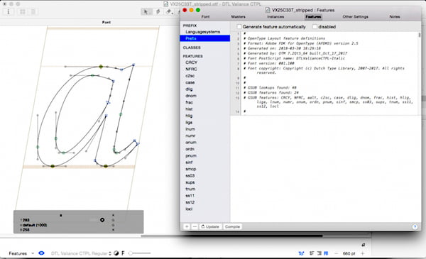Screen dimensions: 426x259
Task: Open the Font tab in Features window
Action: pyautogui.click(x=205, y=17)
